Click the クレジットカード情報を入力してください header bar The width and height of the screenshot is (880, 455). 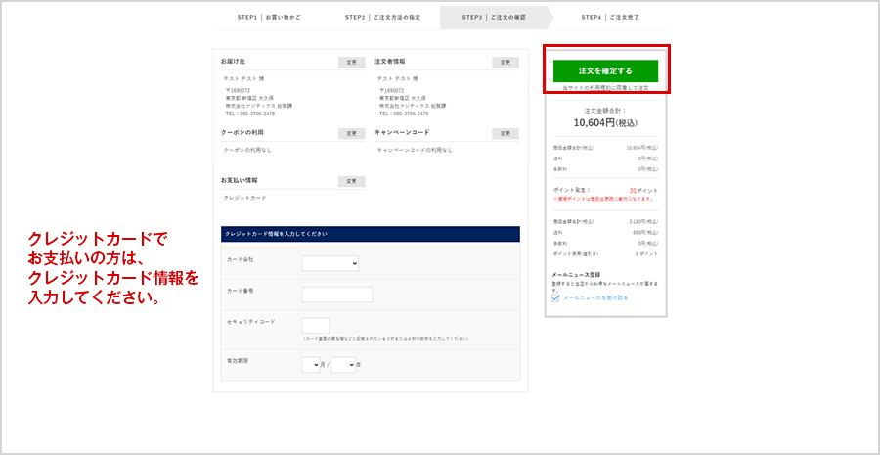[x=371, y=235]
